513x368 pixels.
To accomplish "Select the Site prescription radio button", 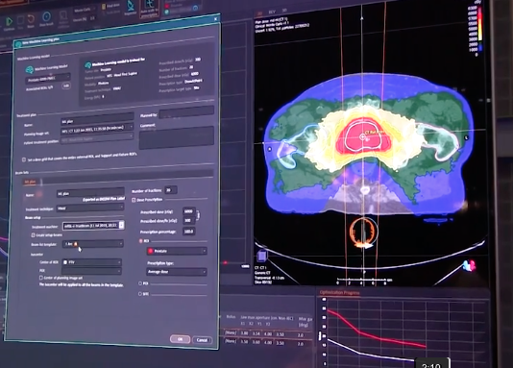I will 140,294.
